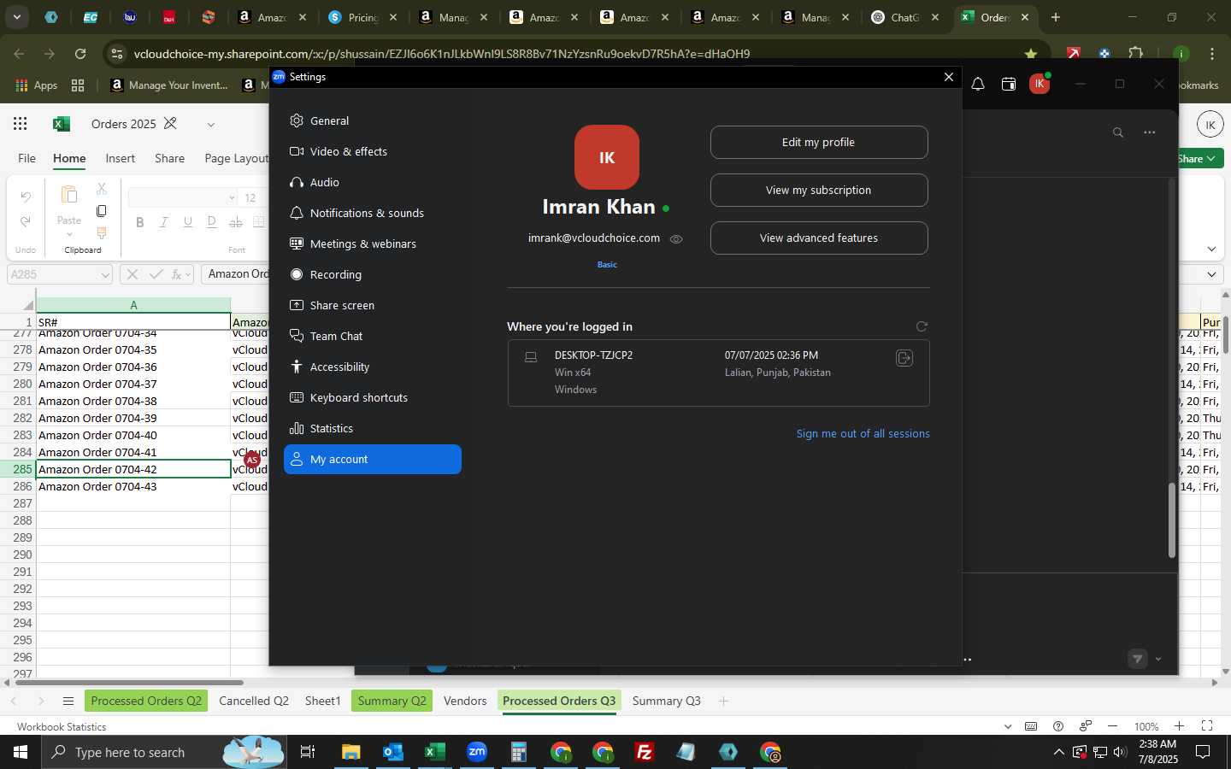Viewport: 1231px width, 769px height.
Task: Toggle strikethrough formatting in Excel
Action: click(x=235, y=222)
